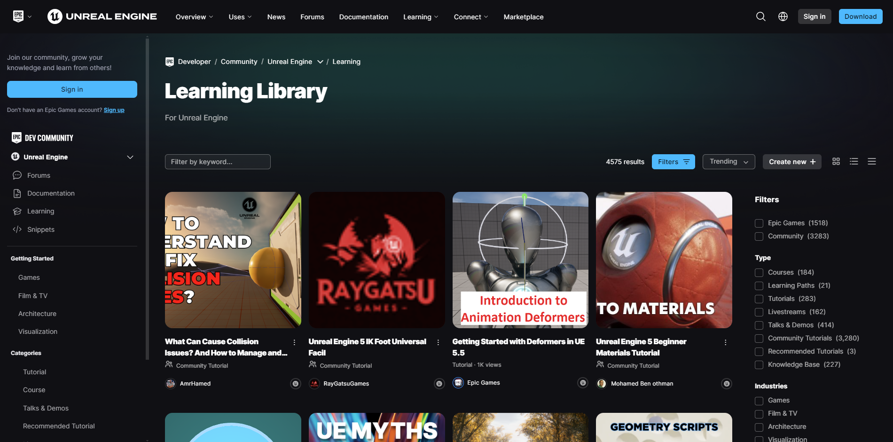
Task: Tick the Tutorials (283) checkbox
Action: coord(759,299)
